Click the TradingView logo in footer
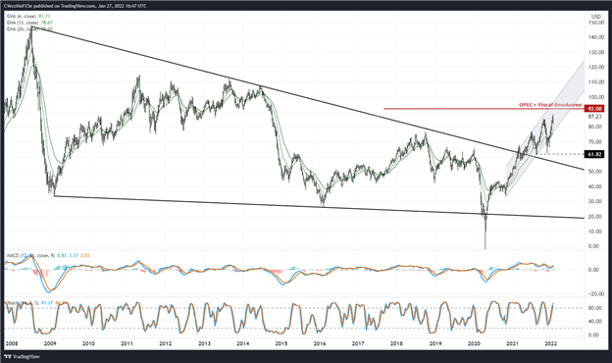This screenshot has height=363, width=612. pos(22,356)
